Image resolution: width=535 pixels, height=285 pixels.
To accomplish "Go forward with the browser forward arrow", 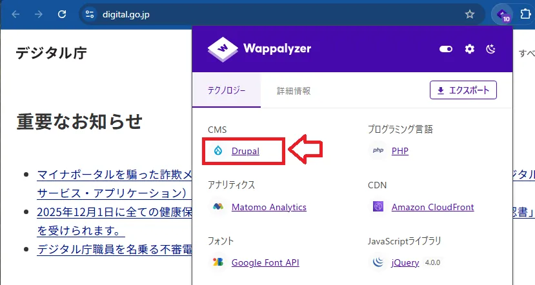I will pyautogui.click(x=39, y=14).
